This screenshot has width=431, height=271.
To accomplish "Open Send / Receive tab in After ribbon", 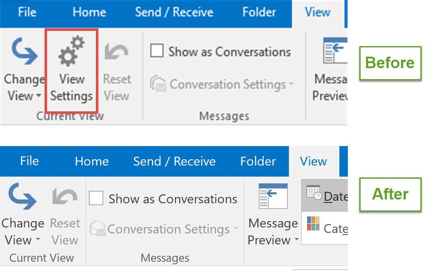I will tap(174, 161).
